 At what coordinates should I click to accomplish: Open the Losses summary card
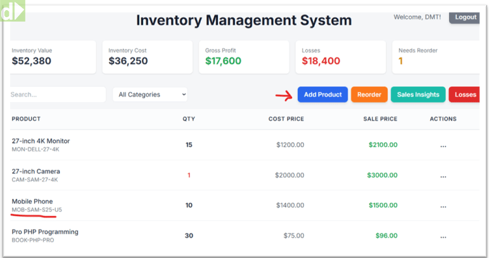coord(340,56)
